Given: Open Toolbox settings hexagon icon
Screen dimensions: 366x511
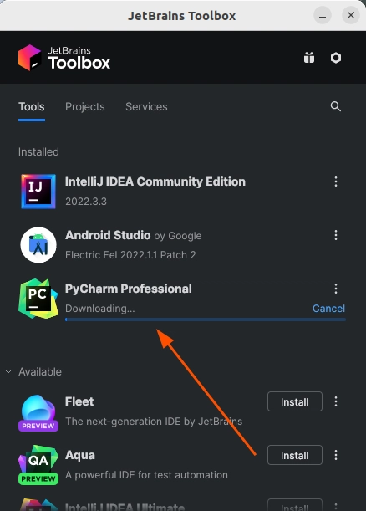Looking at the screenshot, I should pos(336,58).
